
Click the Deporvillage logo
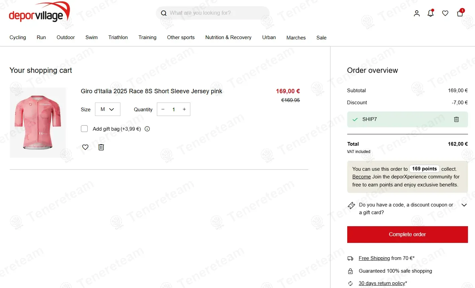[x=39, y=12]
